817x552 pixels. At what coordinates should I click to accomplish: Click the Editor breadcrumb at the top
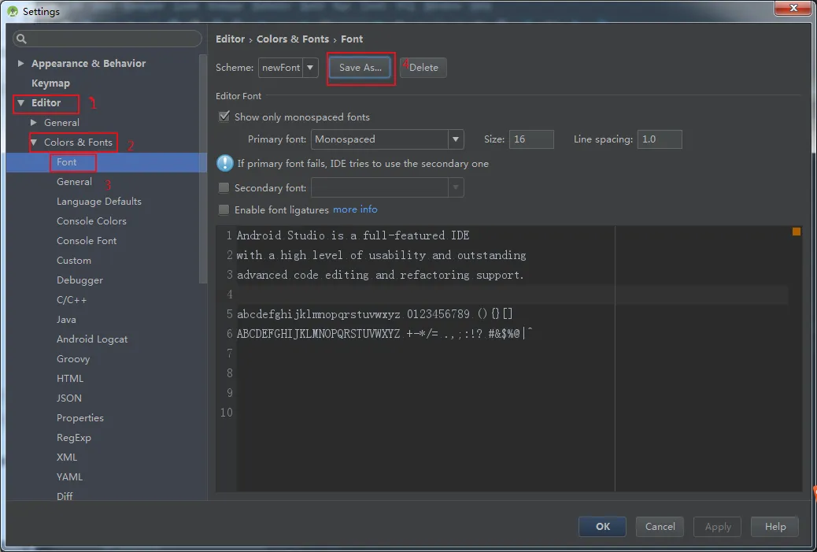tap(231, 39)
